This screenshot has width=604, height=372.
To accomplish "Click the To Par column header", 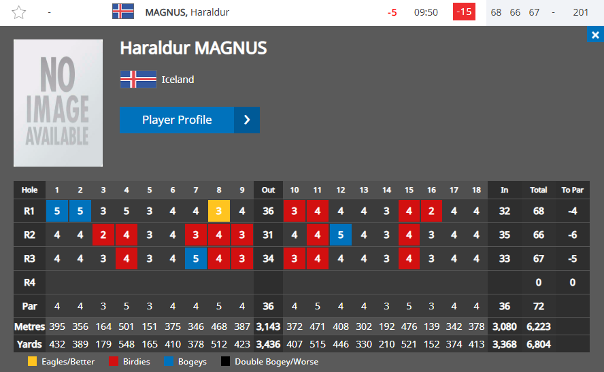I will point(573,190).
